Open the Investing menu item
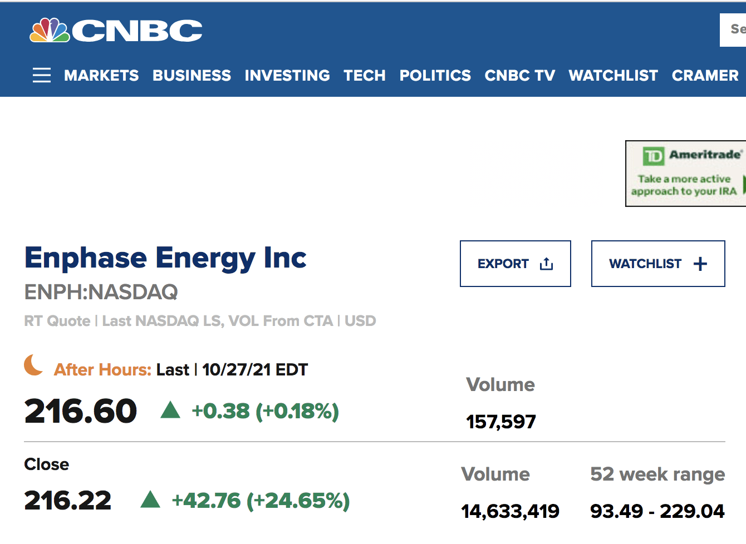This screenshot has height=544, width=746. click(x=287, y=75)
